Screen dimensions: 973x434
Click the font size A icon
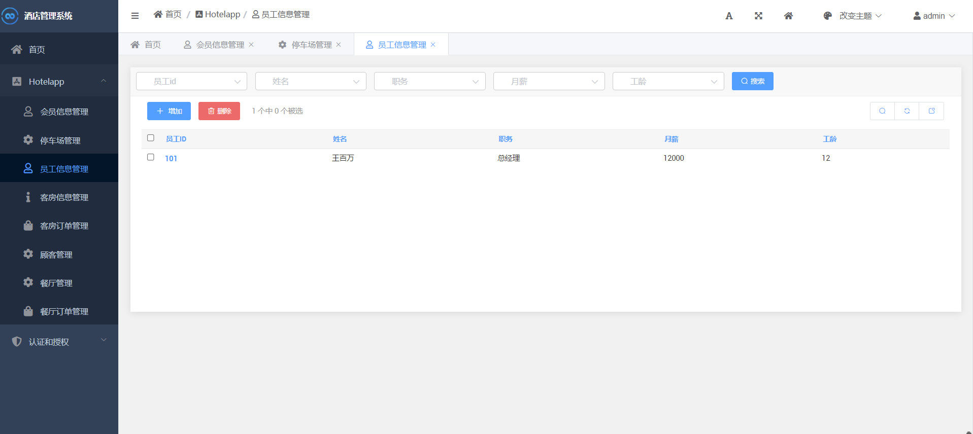729,16
